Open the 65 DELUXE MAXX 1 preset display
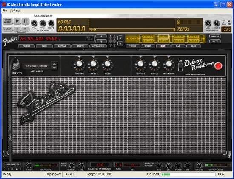This screenshot has width=234, height=179. tap(57, 39)
